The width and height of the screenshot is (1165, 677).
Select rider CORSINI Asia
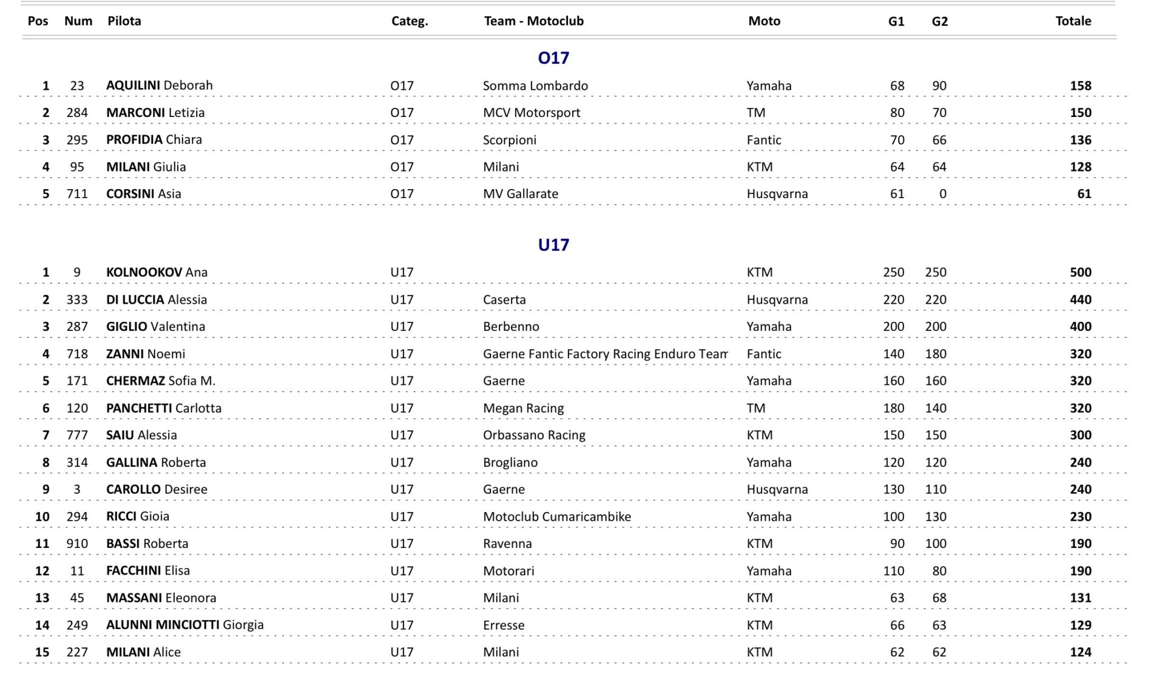(143, 194)
